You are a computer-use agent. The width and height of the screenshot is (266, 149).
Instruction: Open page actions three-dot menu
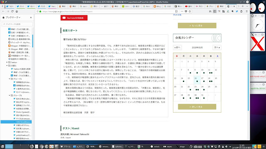(182, 11)
